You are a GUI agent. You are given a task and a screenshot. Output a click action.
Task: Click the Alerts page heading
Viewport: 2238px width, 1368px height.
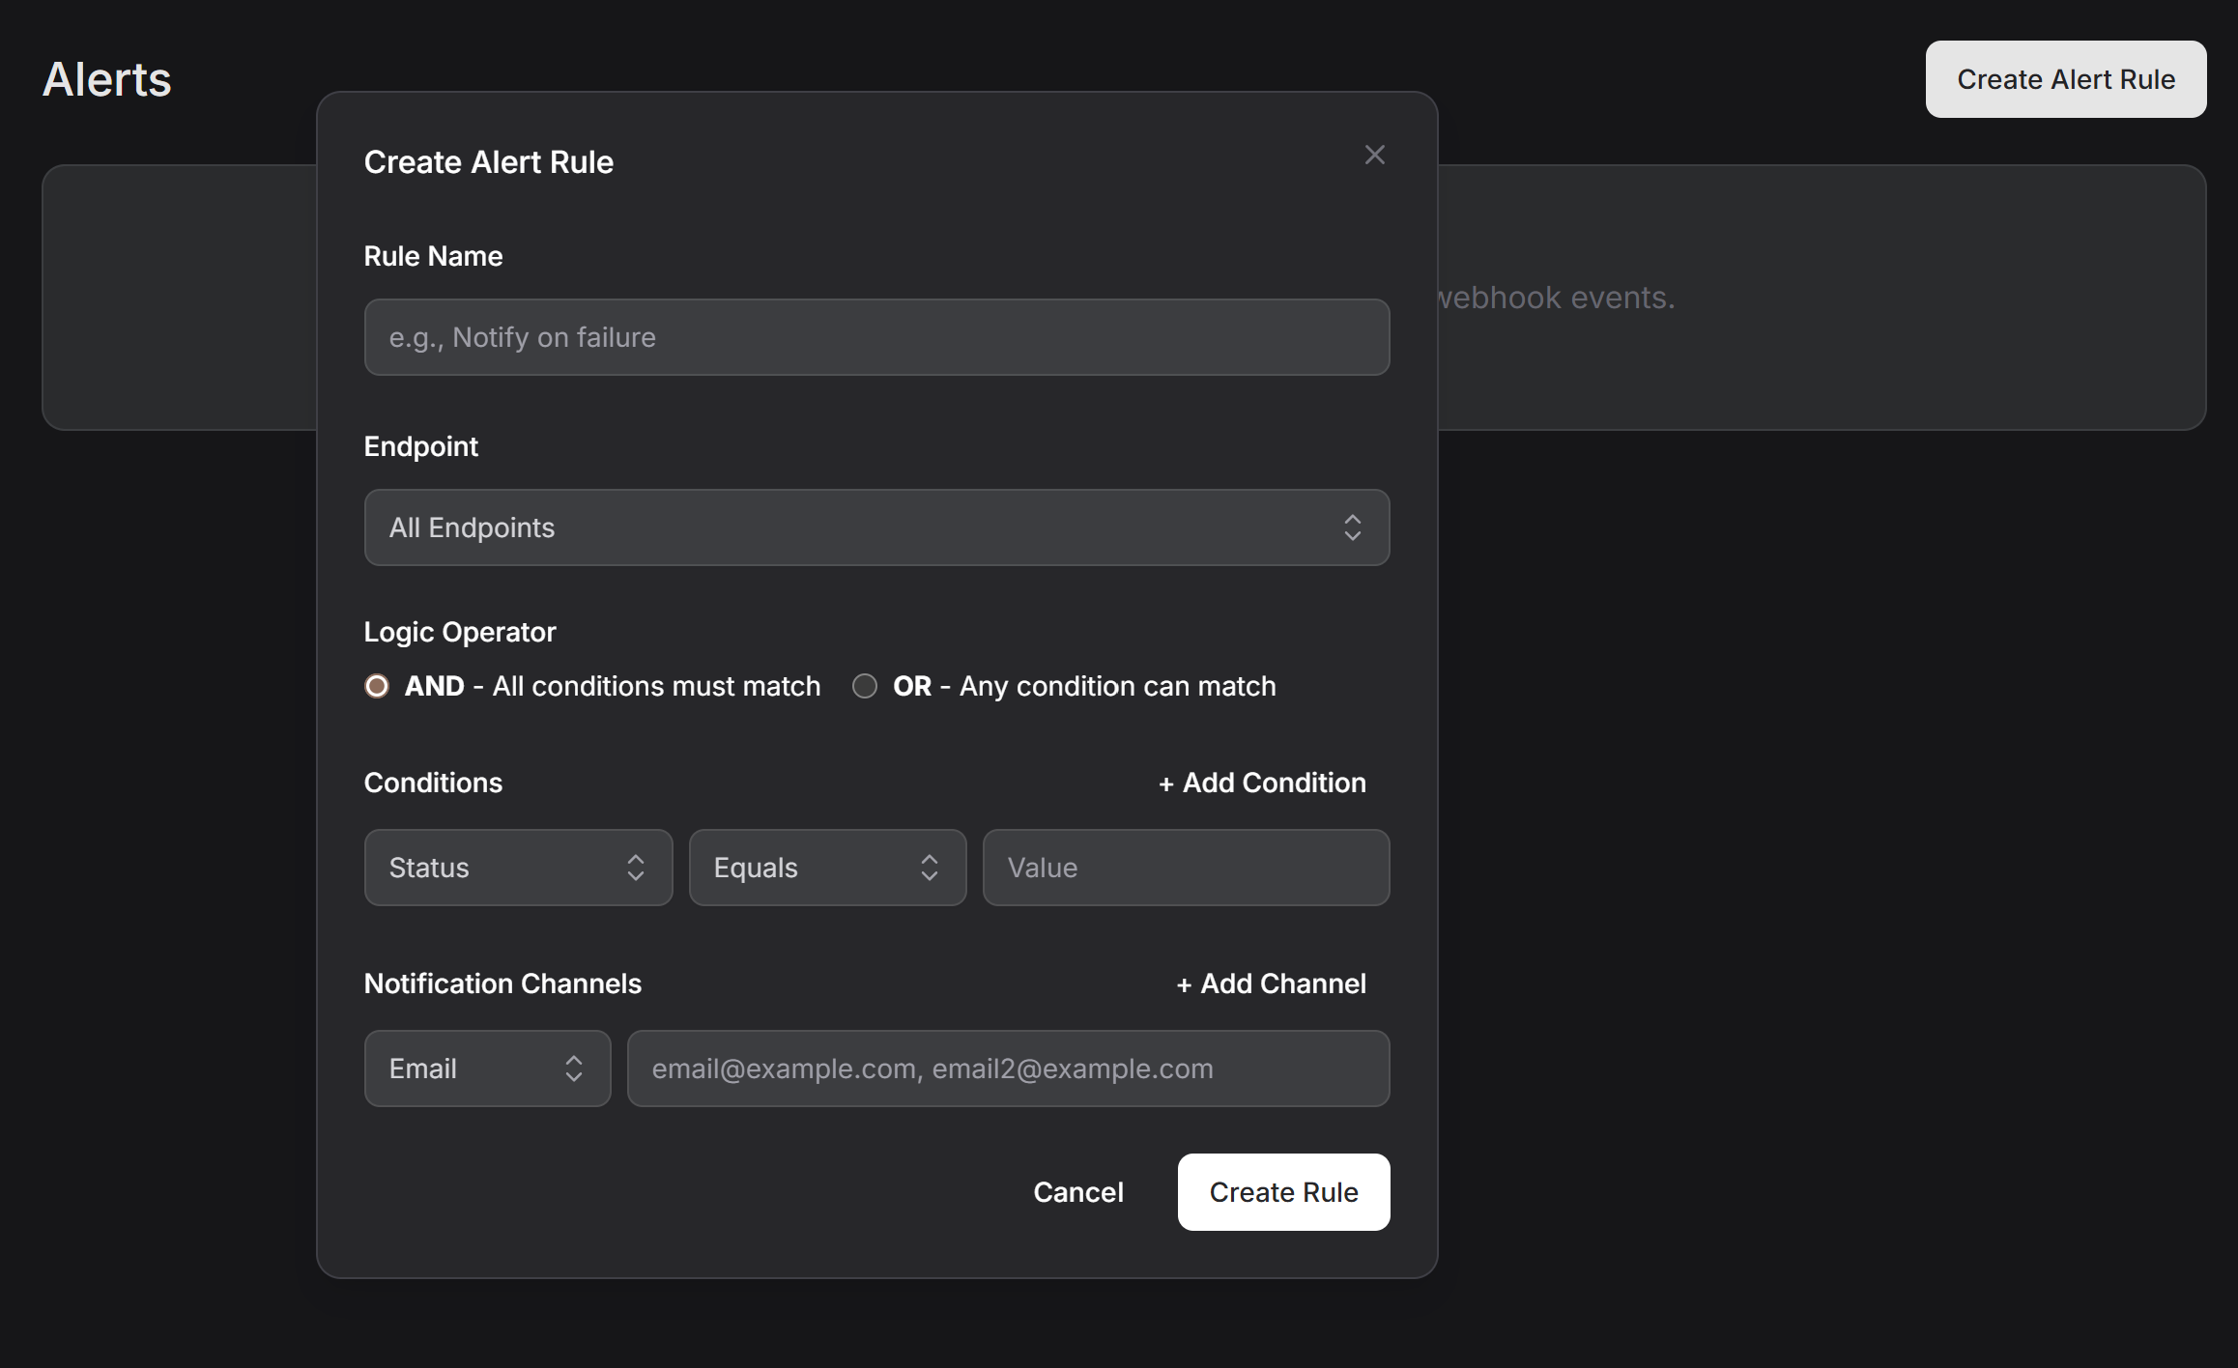106,79
